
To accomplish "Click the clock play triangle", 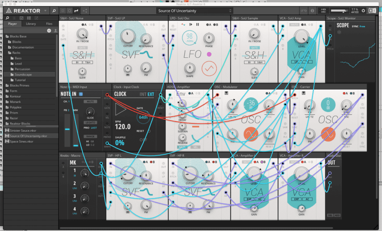I will [120, 109].
